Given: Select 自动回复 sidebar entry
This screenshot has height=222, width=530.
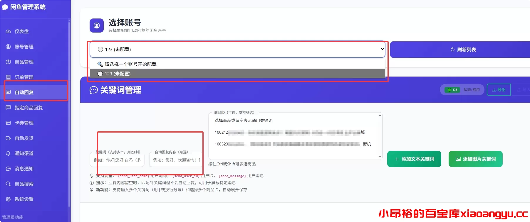Looking at the screenshot, I should pyautogui.click(x=34, y=92).
